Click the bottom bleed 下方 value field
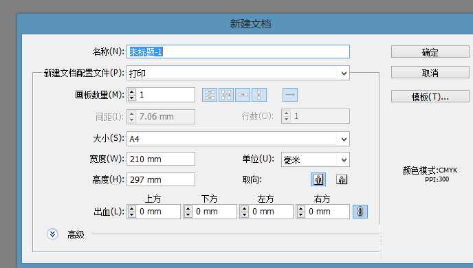The width and height of the screenshot is (473, 268). point(214,212)
